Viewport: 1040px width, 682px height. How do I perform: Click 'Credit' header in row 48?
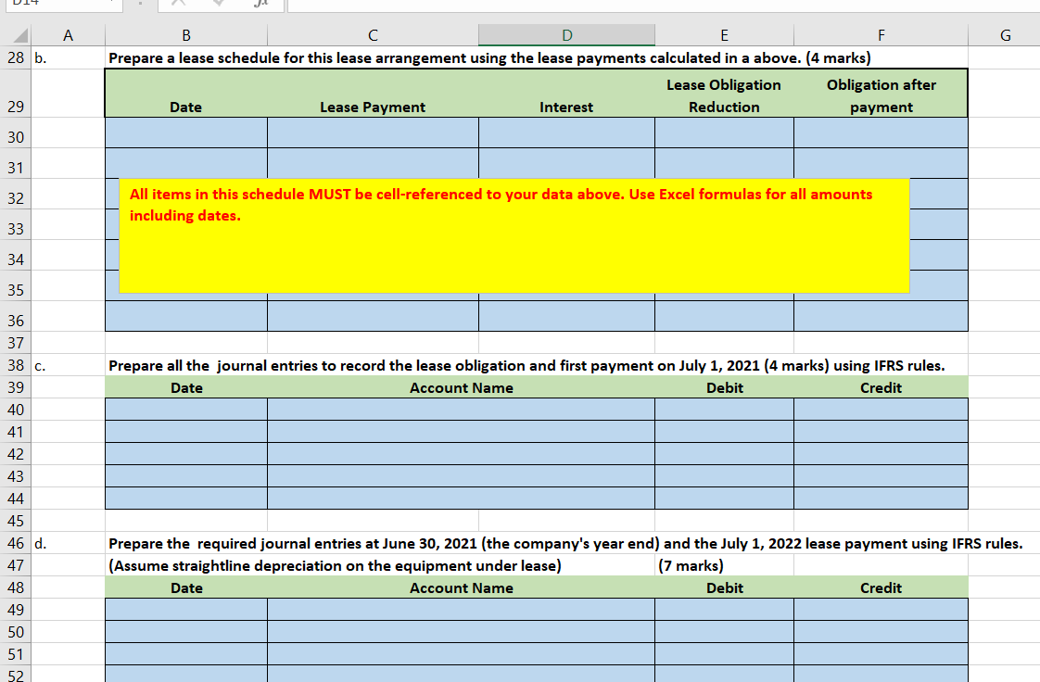881,587
